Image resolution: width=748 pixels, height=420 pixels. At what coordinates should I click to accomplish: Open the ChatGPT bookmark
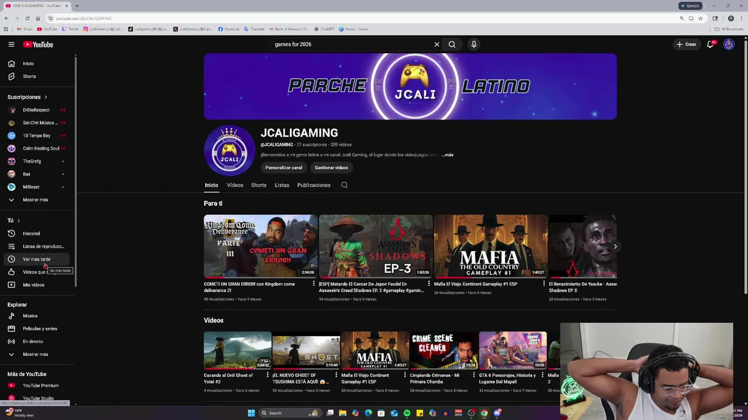[x=324, y=29]
